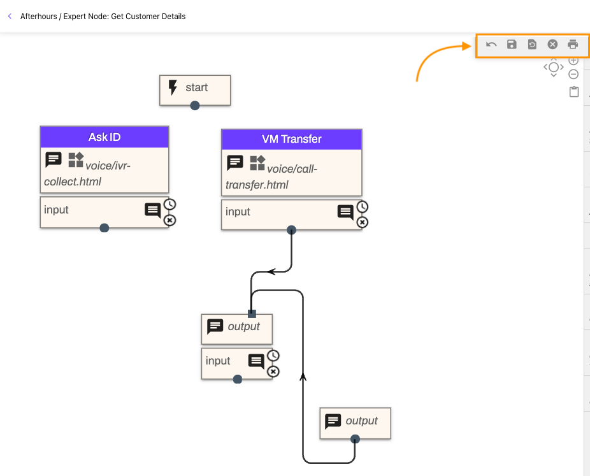Save the flow with the floppy disk icon
The image size is (590, 476).
tap(512, 45)
